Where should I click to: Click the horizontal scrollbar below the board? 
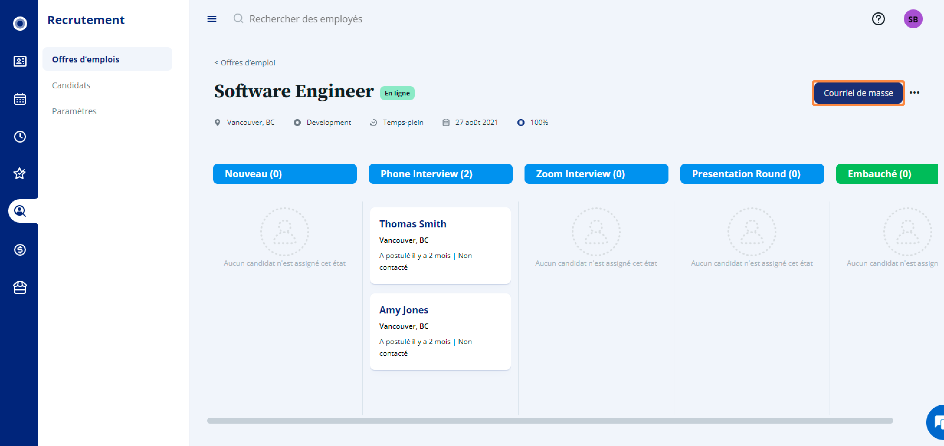[x=550, y=420]
